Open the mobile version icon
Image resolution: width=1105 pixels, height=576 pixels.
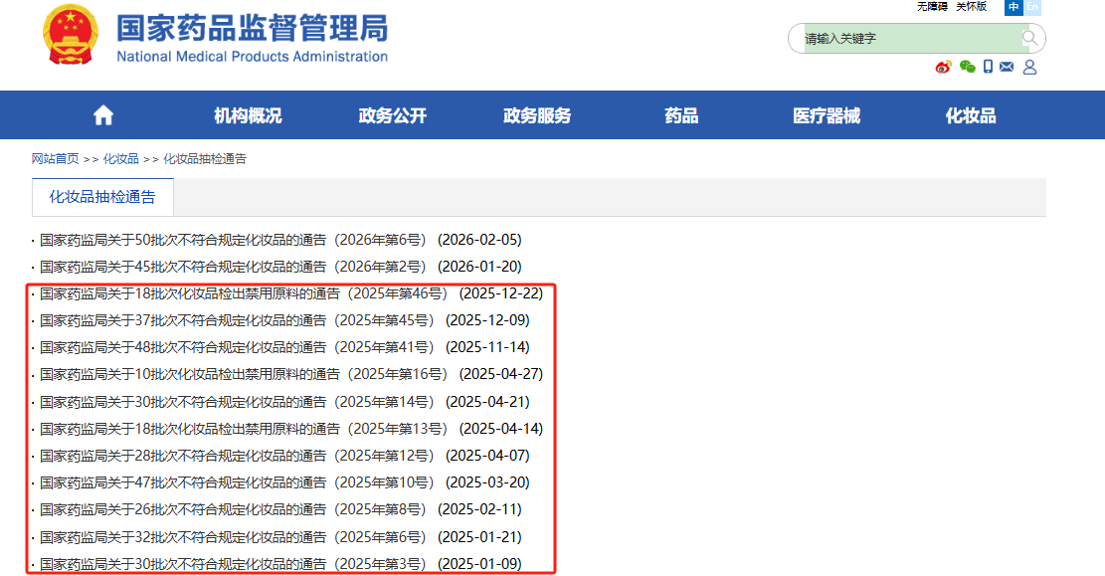[x=988, y=67]
